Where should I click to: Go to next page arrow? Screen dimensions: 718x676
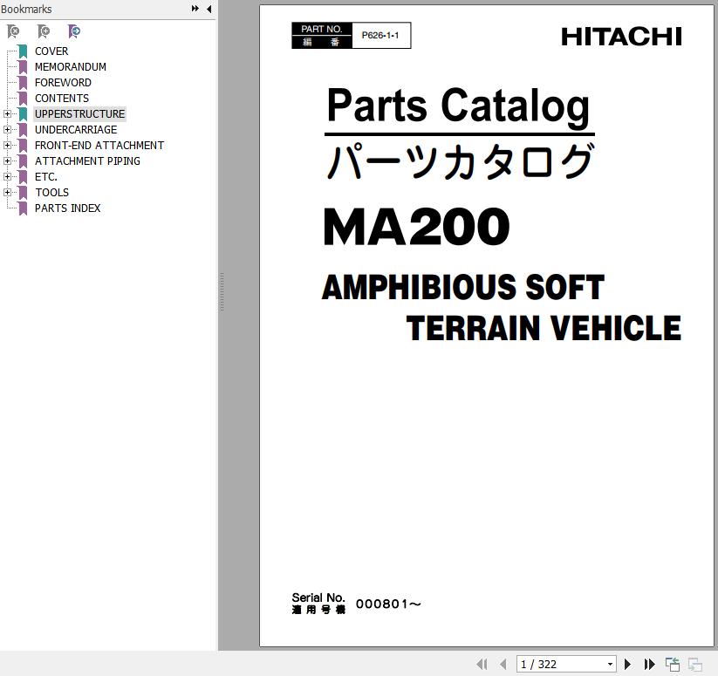(628, 664)
